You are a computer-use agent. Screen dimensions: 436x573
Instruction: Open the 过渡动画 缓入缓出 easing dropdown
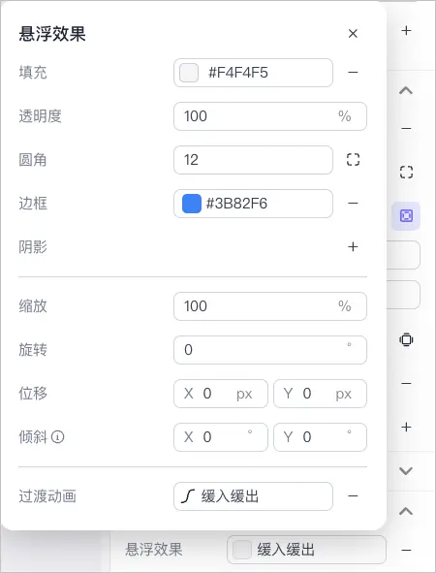[x=253, y=496]
